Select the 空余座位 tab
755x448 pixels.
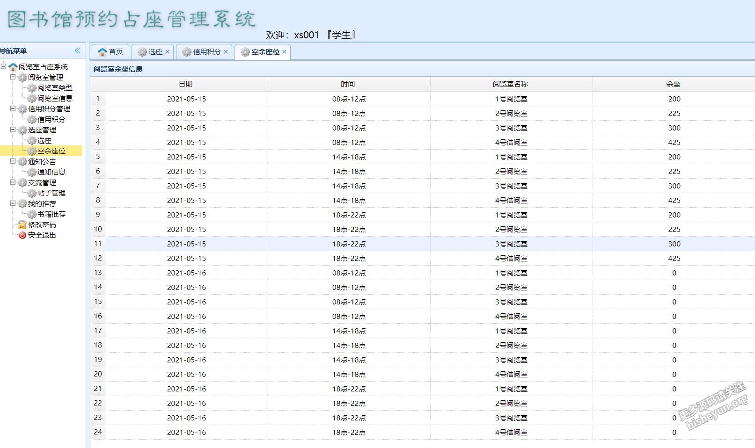coord(263,52)
